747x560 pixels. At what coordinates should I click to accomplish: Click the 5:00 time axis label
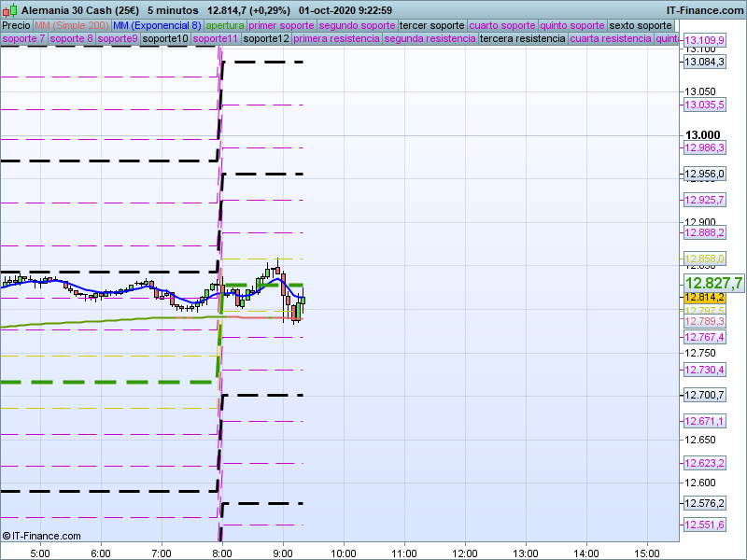pyautogui.click(x=40, y=553)
